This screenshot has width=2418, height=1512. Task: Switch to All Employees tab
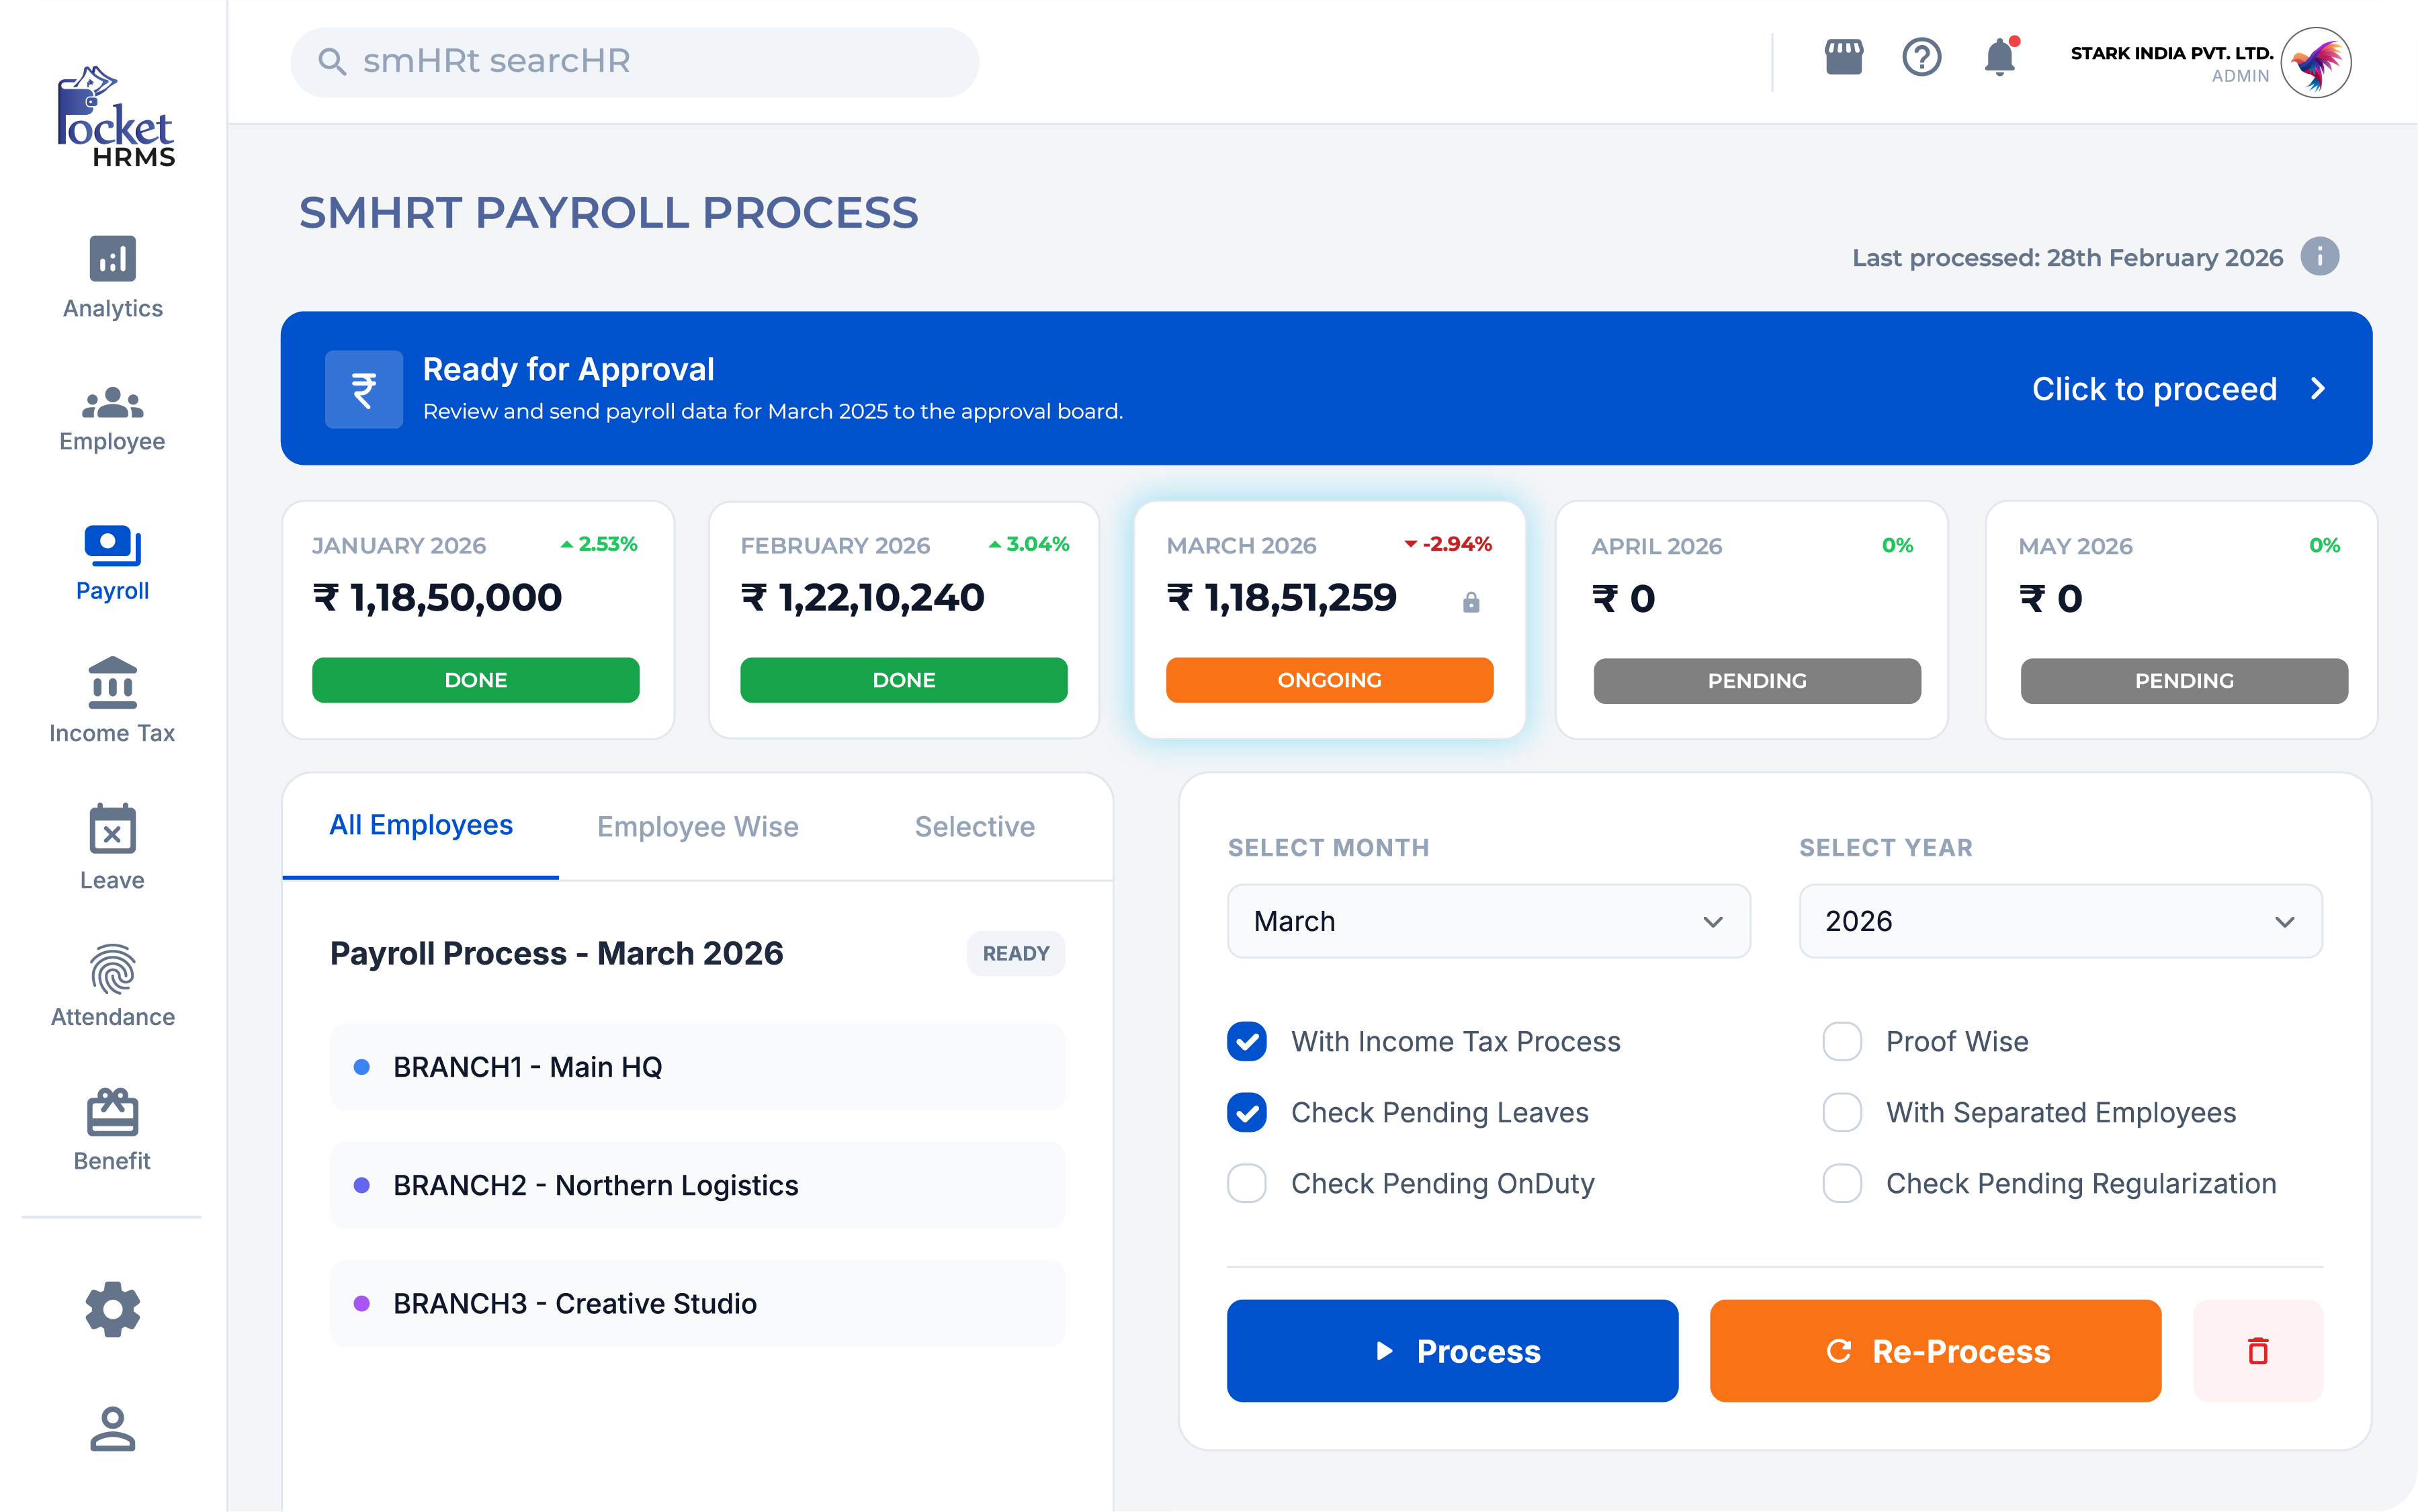click(420, 825)
